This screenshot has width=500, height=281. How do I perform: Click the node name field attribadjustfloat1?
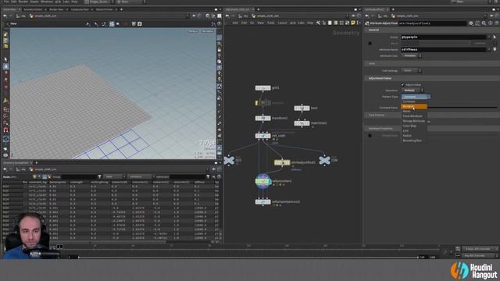click(433, 23)
